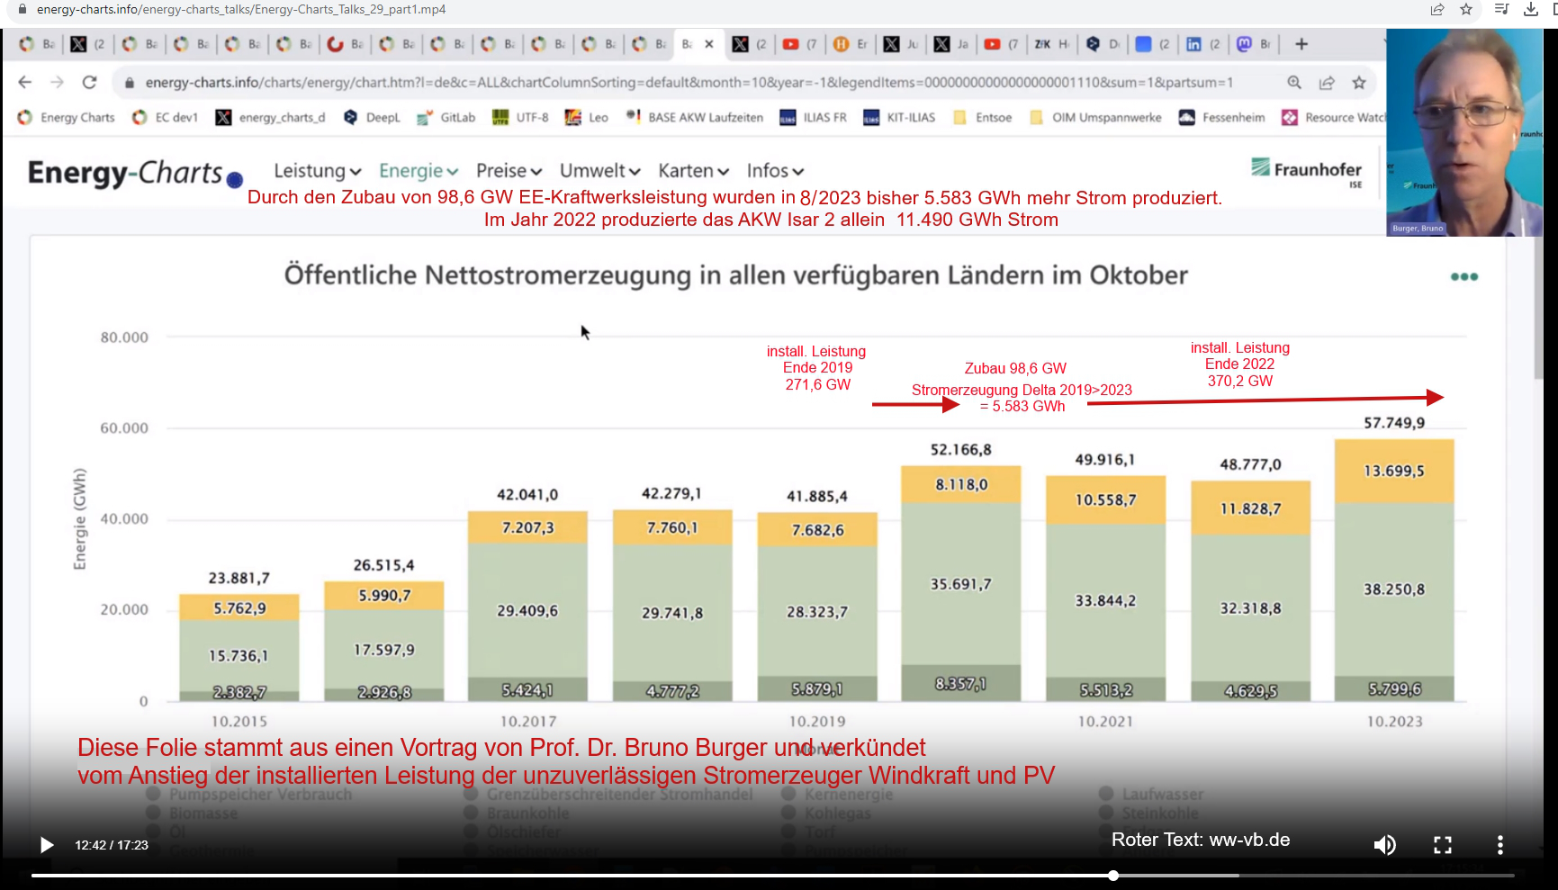1558x890 pixels.
Task: Open video more options menu
Action: coord(1499,845)
